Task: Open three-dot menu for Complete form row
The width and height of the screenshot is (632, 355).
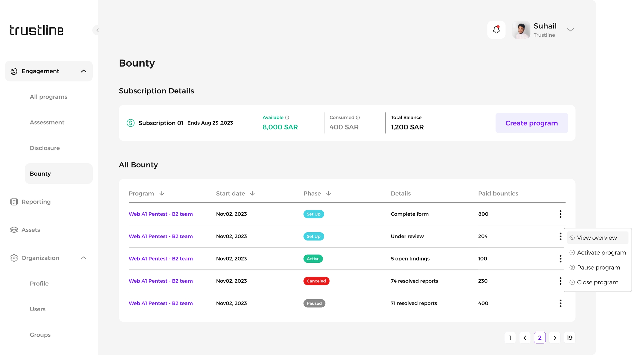Action: [x=560, y=214]
